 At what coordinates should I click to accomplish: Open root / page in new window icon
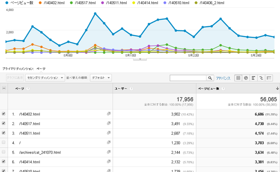click(x=109, y=142)
